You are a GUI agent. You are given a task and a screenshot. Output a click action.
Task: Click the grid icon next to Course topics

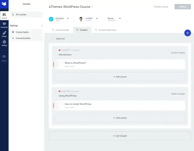13,32
